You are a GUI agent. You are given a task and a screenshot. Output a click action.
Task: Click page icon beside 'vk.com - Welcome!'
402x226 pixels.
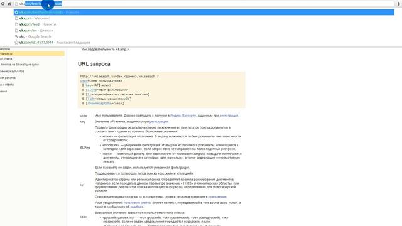point(16,18)
